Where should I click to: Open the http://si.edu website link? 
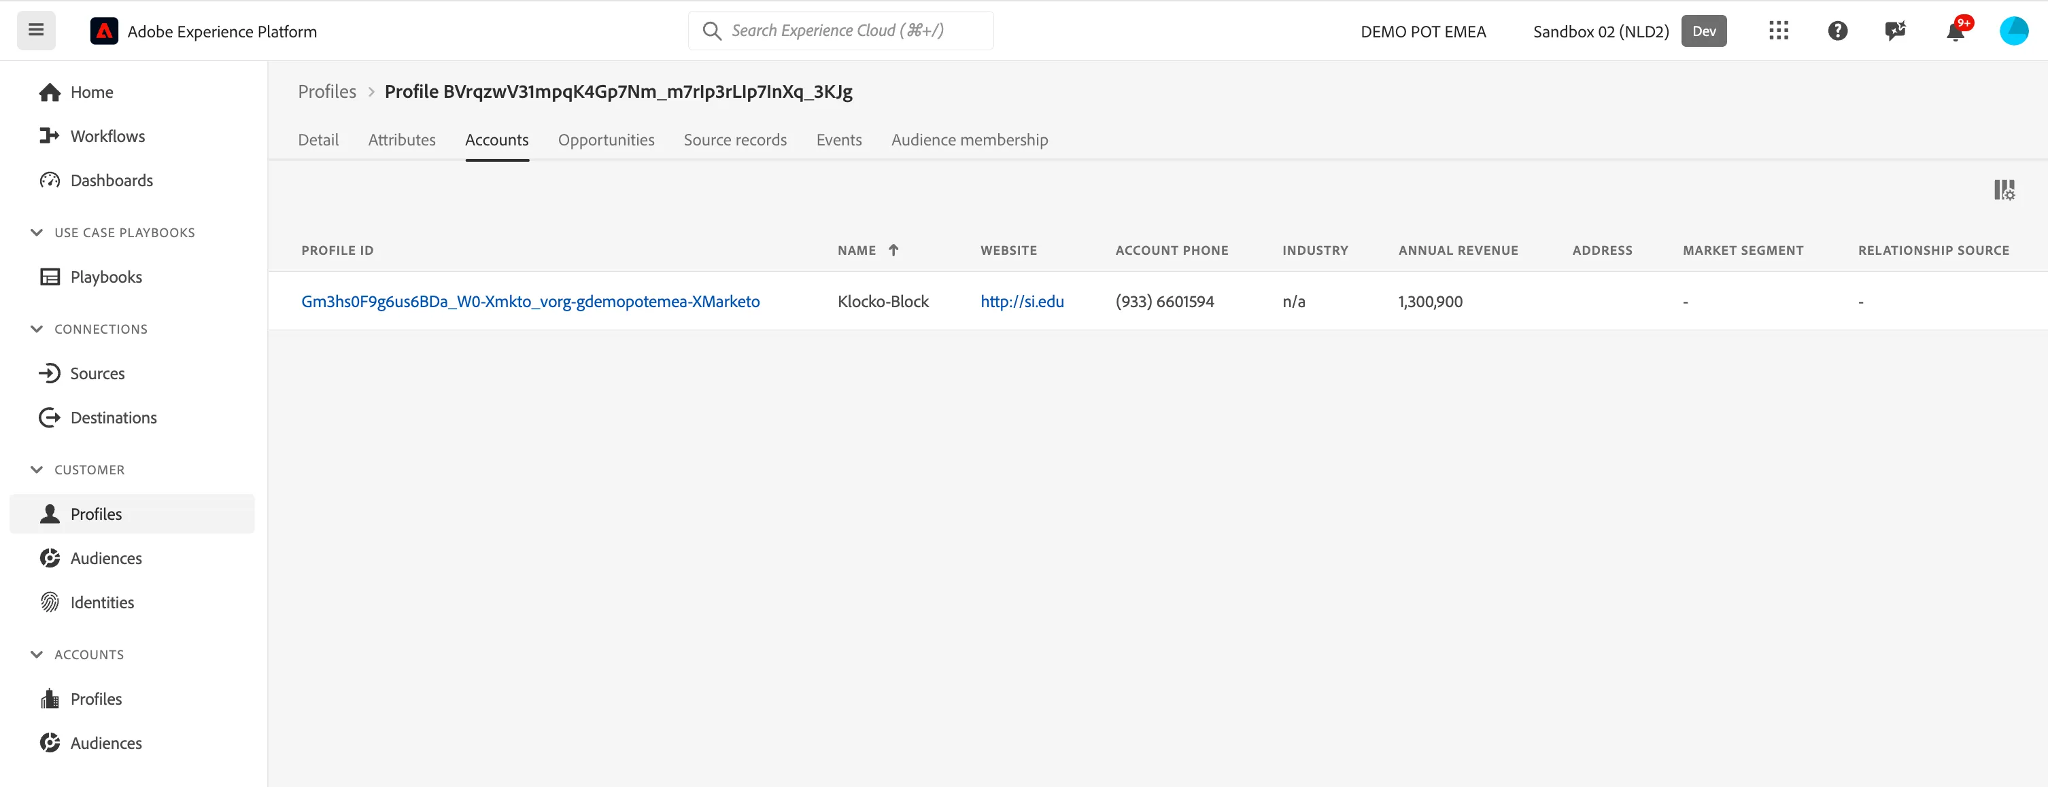point(1021,301)
